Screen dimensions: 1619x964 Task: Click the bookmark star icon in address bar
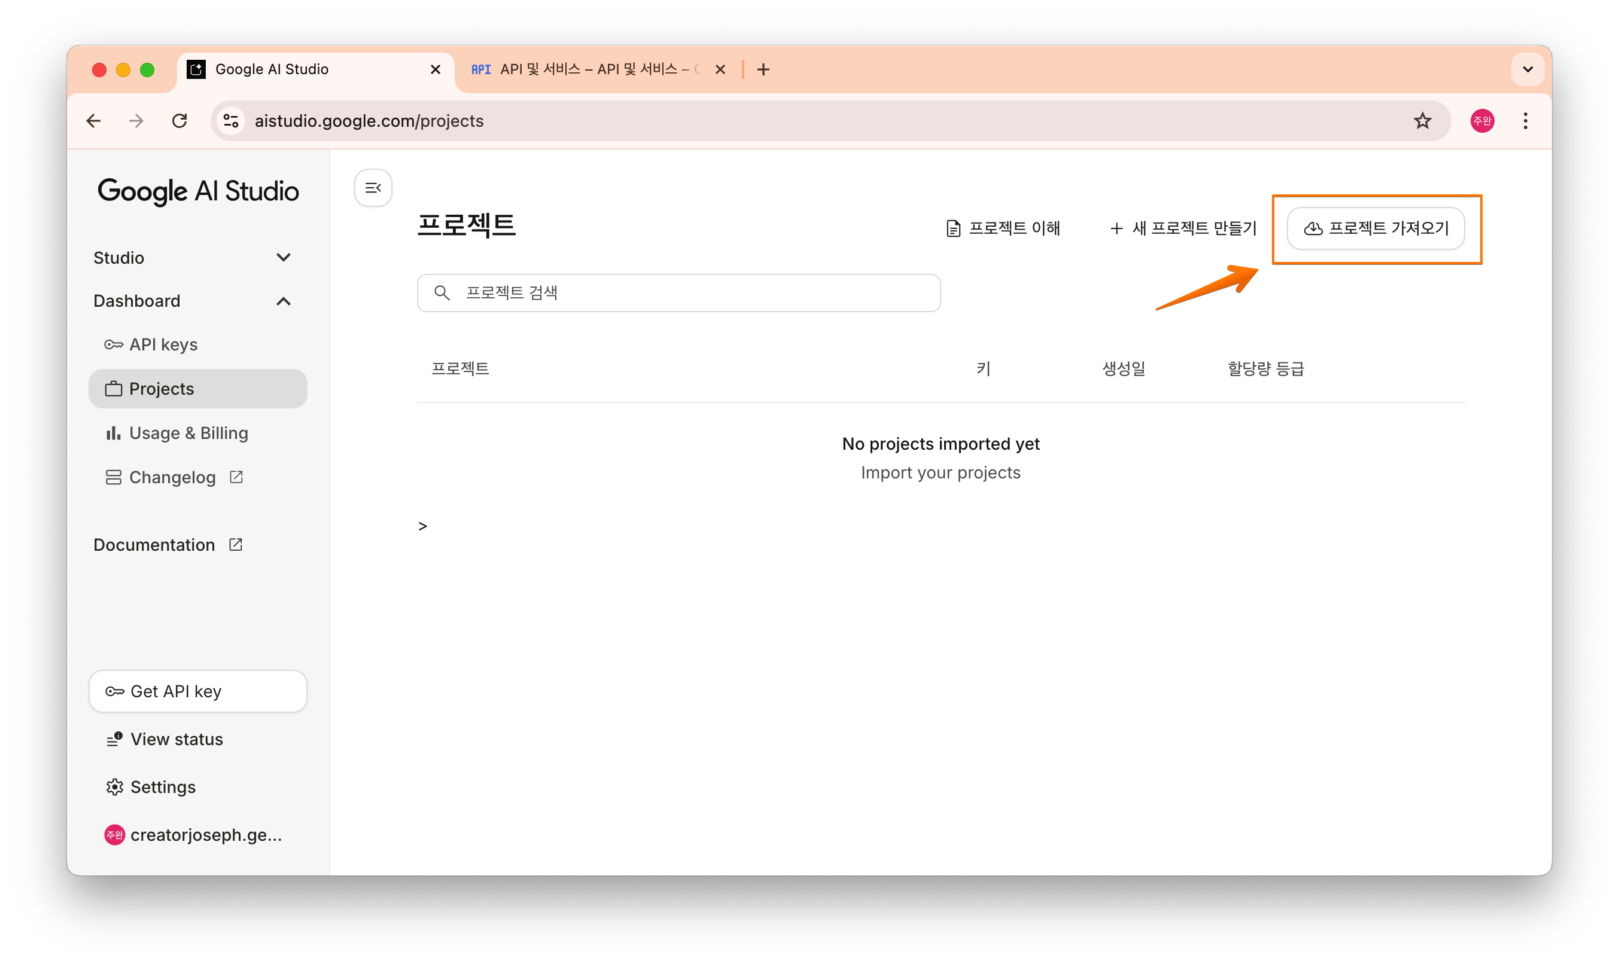coord(1422,121)
